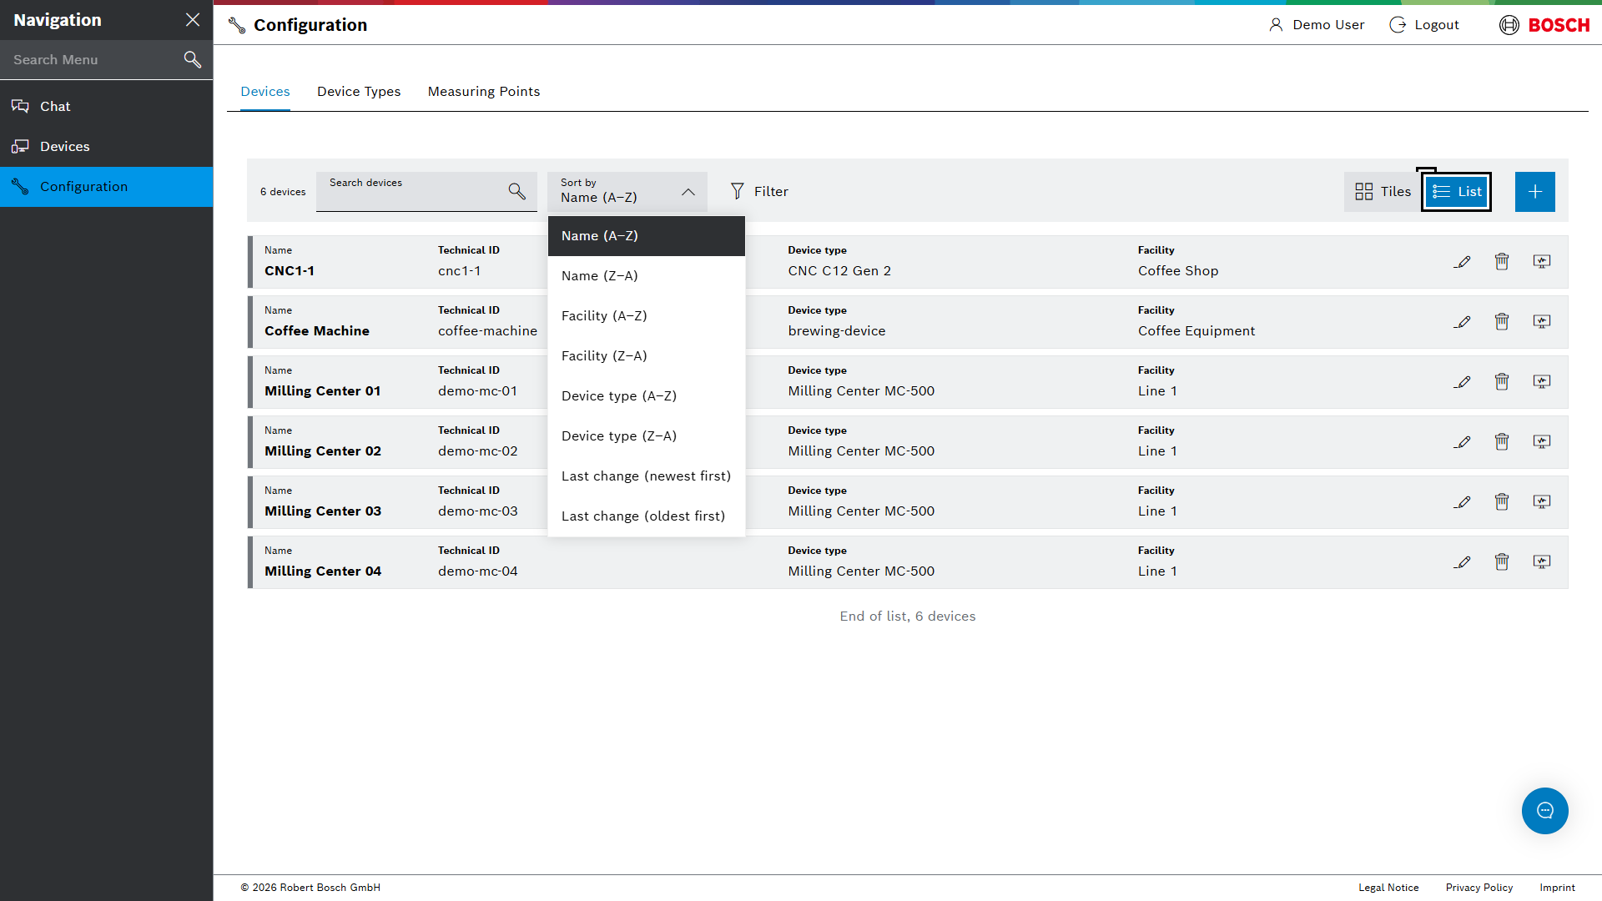
Task: Open monitor view for Milling Center 01
Action: [x=1542, y=382]
